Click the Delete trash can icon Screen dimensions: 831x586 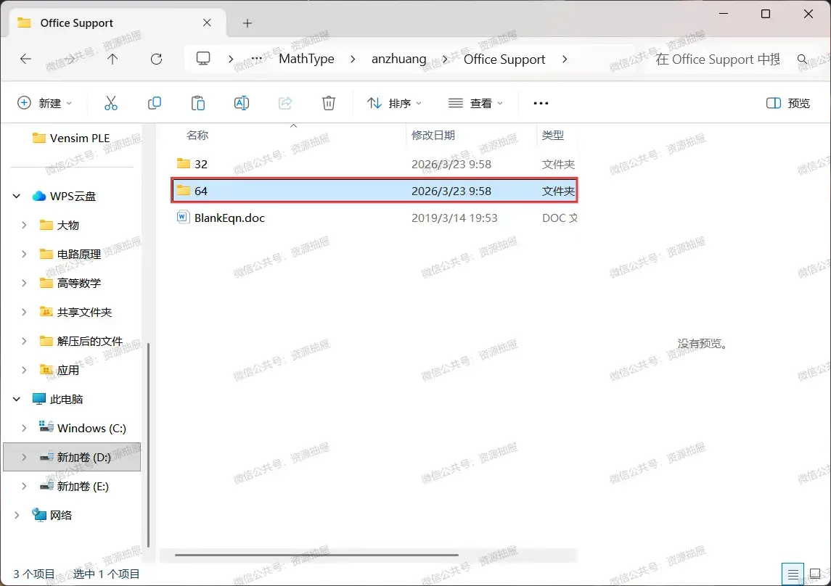tap(329, 103)
